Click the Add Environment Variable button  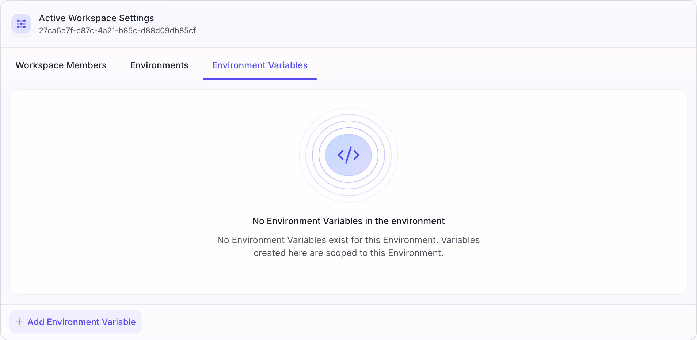(x=76, y=322)
